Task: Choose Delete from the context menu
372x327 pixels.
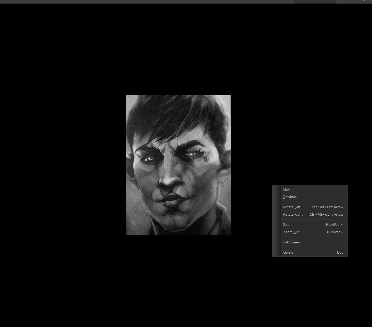Action: point(310,252)
